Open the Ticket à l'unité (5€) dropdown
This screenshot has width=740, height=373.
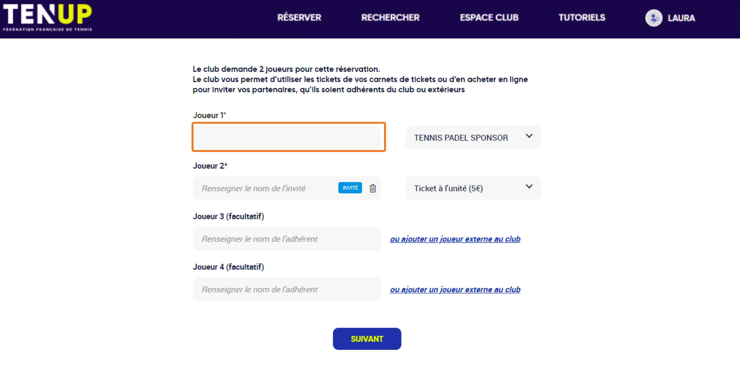[473, 188]
